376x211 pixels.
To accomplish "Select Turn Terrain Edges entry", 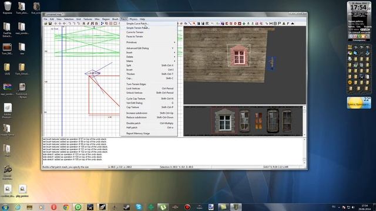I will 149,84.
